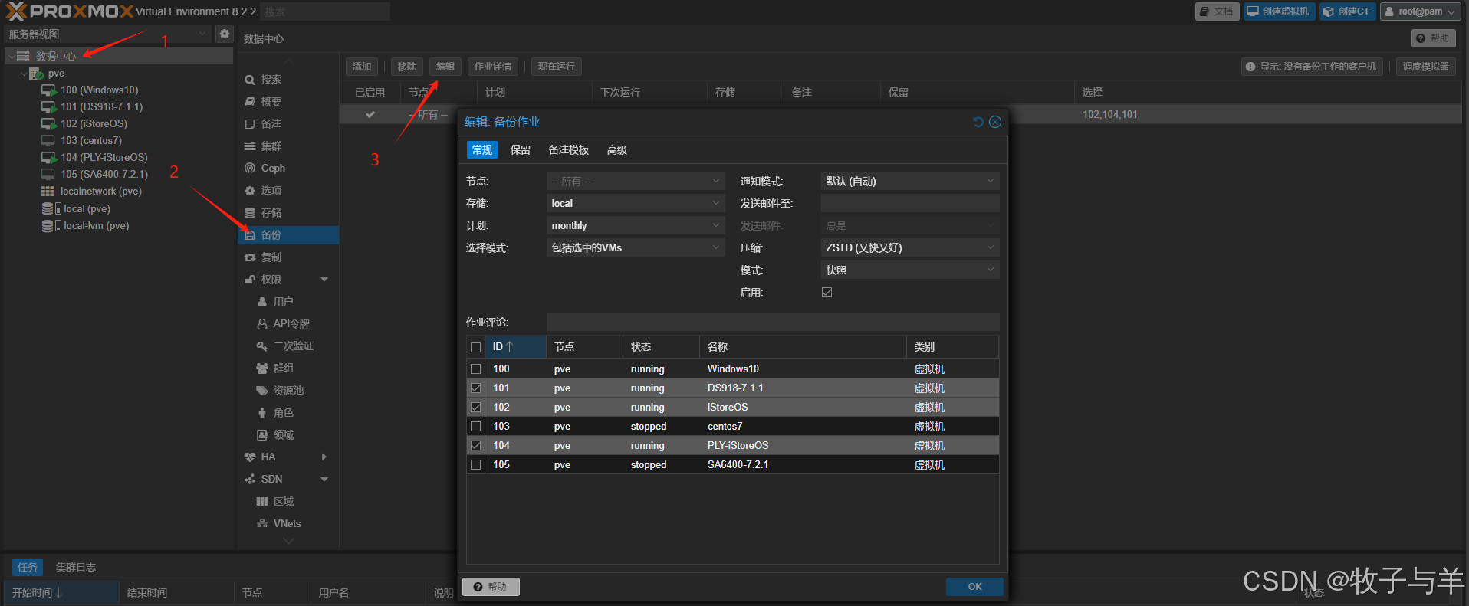Switch to the 常规 general tab
The image size is (1469, 606).
[482, 150]
